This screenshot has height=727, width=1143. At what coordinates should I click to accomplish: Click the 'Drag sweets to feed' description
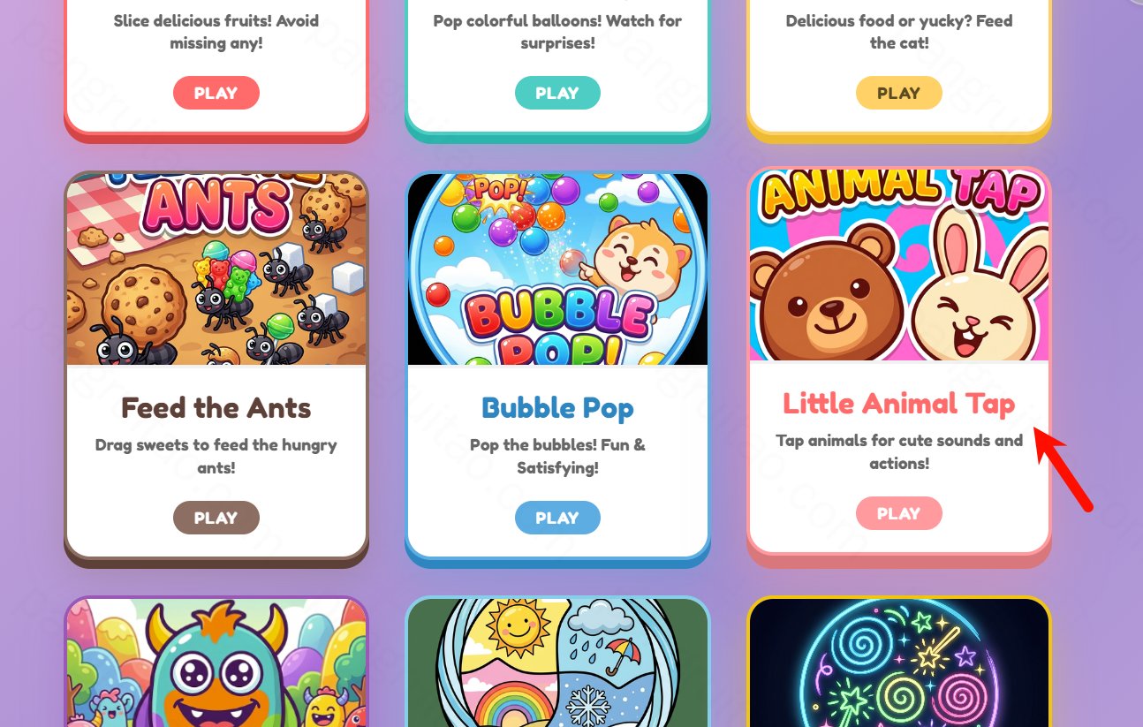click(216, 456)
